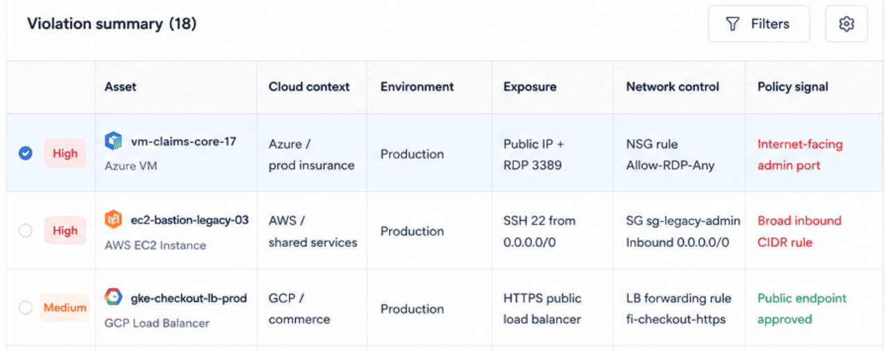This screenshot has height=351, width=886.
Task: Click the Violation summary (18) heading
Action: click(x=112, y=24)
